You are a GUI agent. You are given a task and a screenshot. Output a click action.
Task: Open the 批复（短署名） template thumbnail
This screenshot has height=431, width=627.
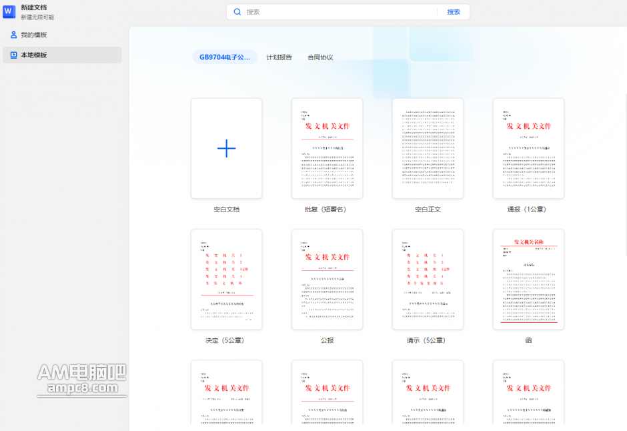pos(327,148)
